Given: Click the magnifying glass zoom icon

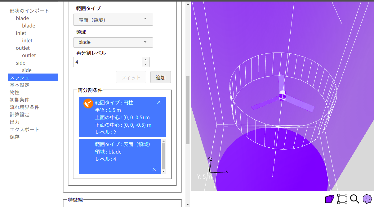Looking at the screenshot, I should (355, 199).
